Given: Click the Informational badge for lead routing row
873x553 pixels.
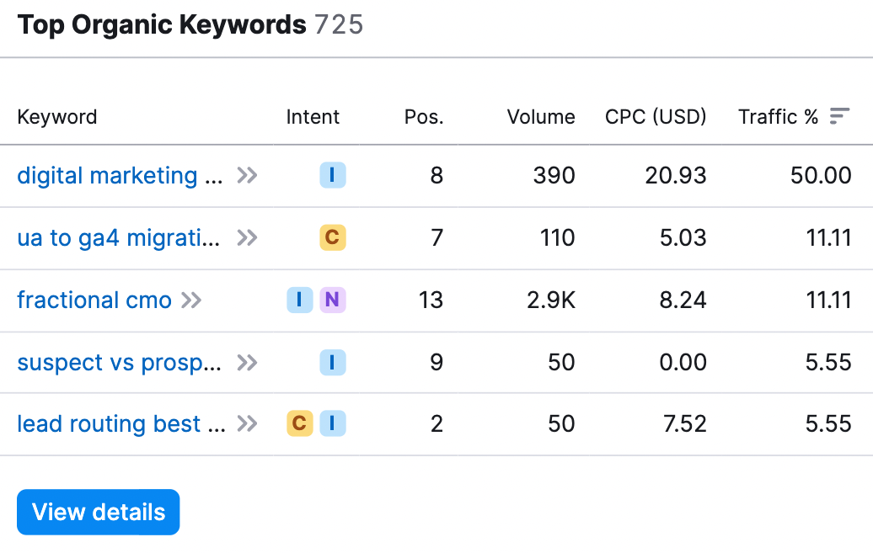Looking at the screenshot, I should [333, 423].
